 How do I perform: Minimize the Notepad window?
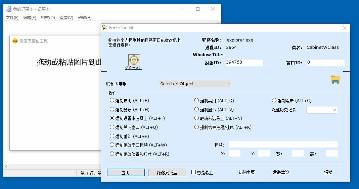pyautogui.click(x=183, y=9)
